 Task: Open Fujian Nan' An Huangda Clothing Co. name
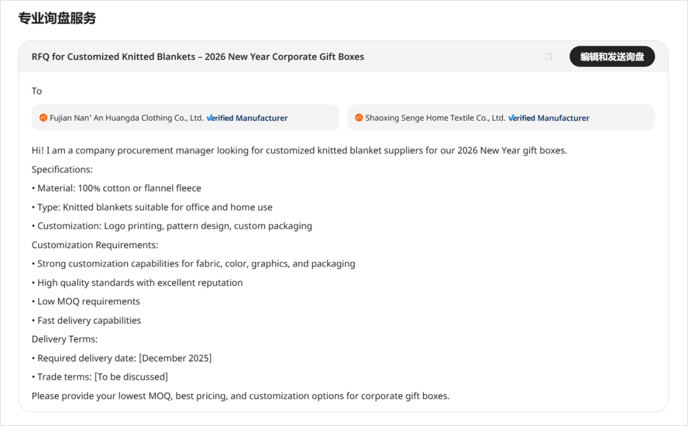click(126, 118)
